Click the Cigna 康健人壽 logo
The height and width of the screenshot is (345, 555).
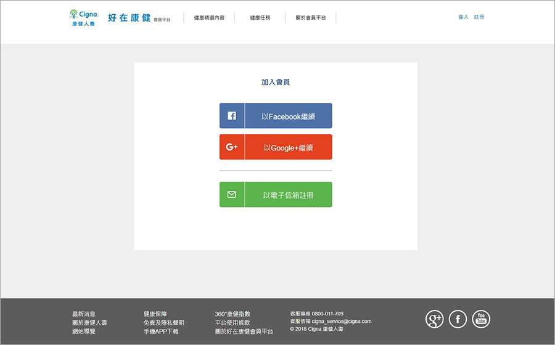click(82, 18)
